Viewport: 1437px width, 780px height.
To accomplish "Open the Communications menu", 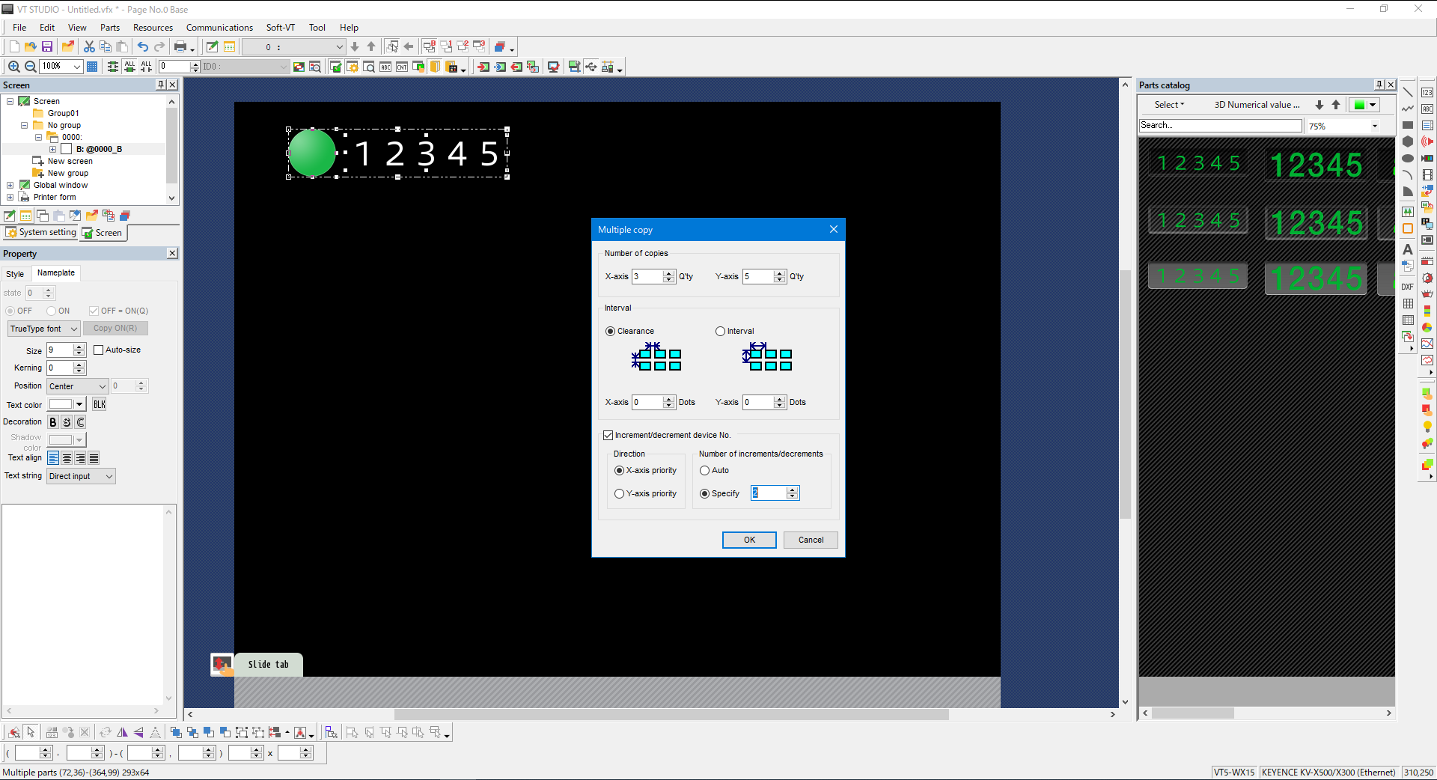I will tap(219, 28).
